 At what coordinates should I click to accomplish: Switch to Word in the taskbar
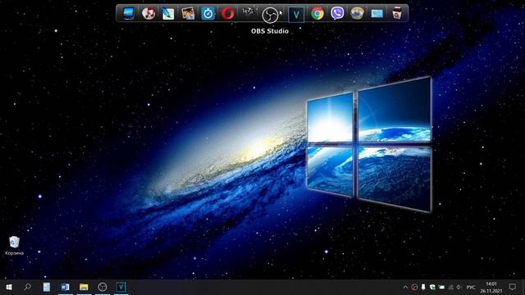point(66,287)
